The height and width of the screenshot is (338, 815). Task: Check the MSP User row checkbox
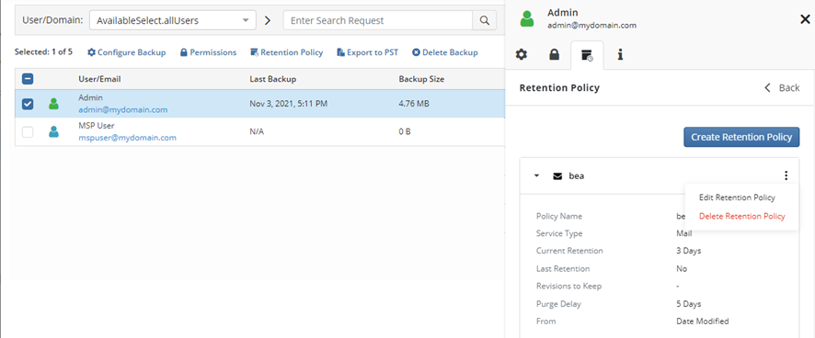tap(28, 132)
